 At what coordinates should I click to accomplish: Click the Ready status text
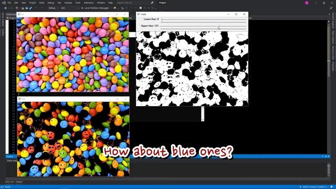pos(7,187)
